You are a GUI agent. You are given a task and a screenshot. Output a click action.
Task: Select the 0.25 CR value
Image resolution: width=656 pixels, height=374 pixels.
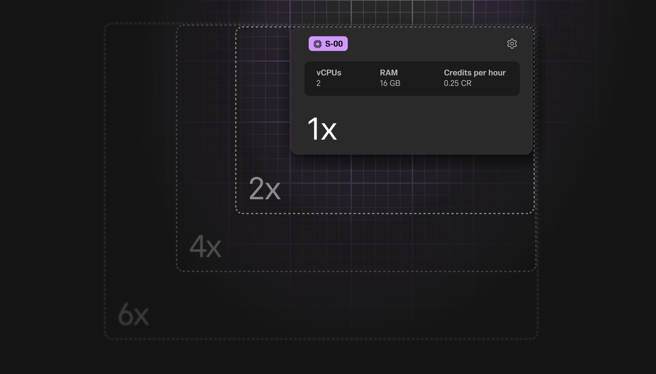457,83
